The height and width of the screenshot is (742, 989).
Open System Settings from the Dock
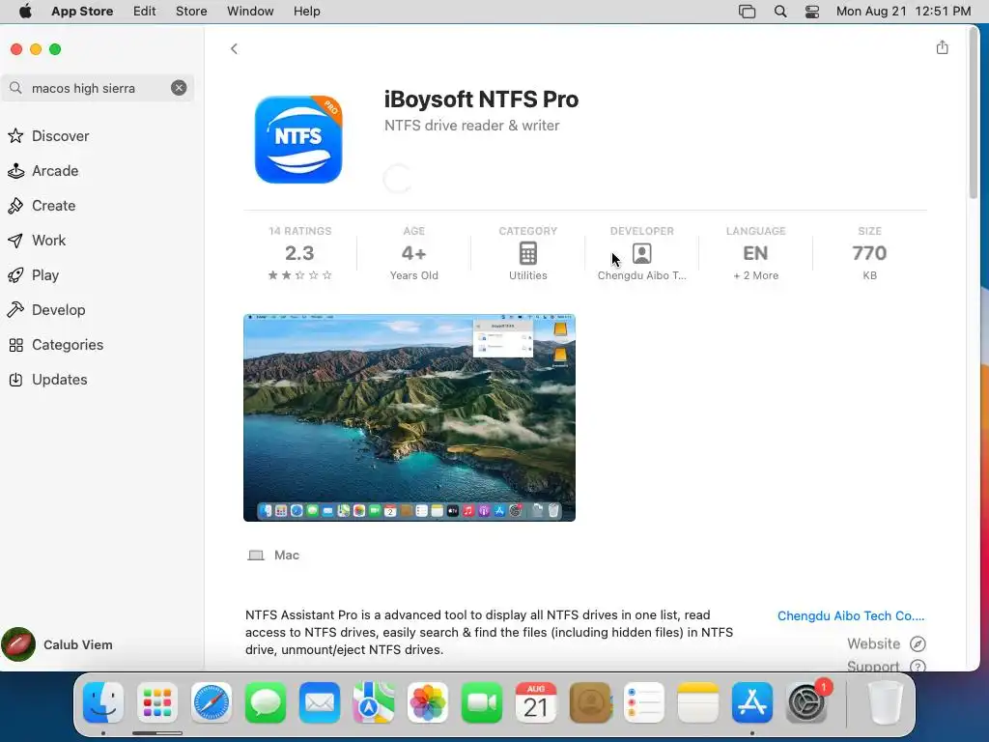[806, 701]
